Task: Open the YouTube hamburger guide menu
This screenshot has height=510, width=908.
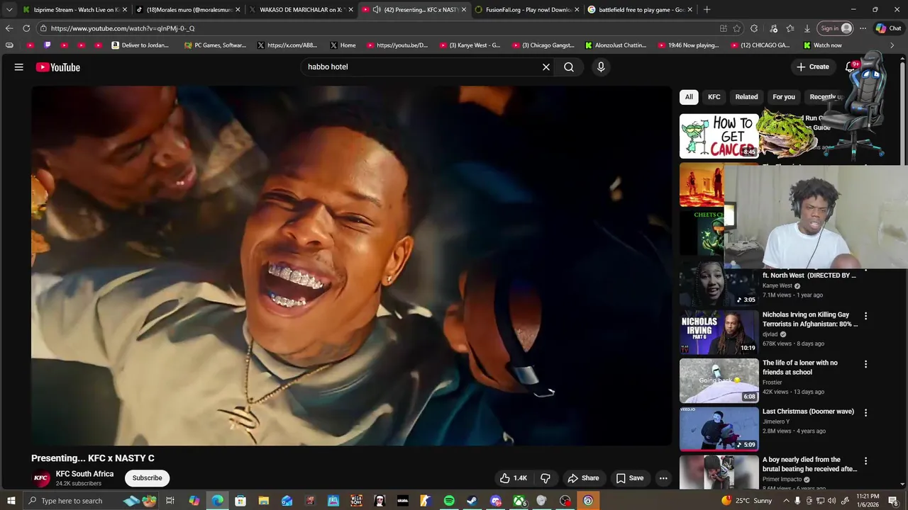Action: tap(19, 67)
